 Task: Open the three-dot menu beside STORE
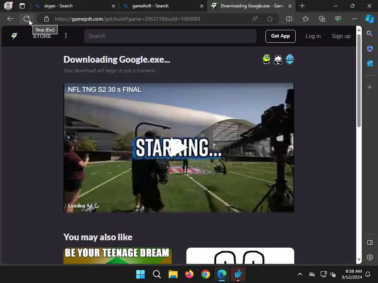coord(66,36)
